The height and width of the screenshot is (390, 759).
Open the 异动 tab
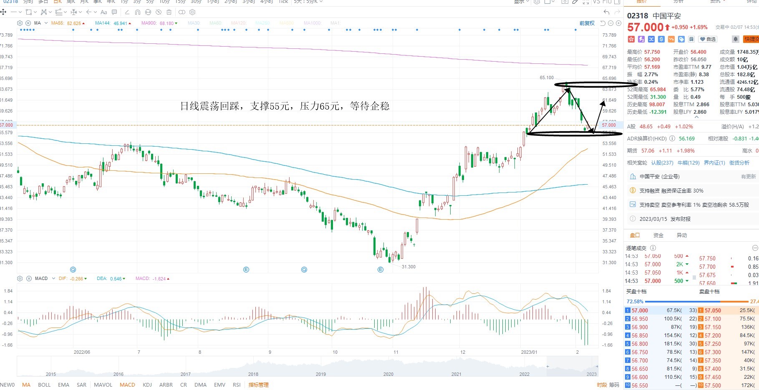[x=682, y=235]
